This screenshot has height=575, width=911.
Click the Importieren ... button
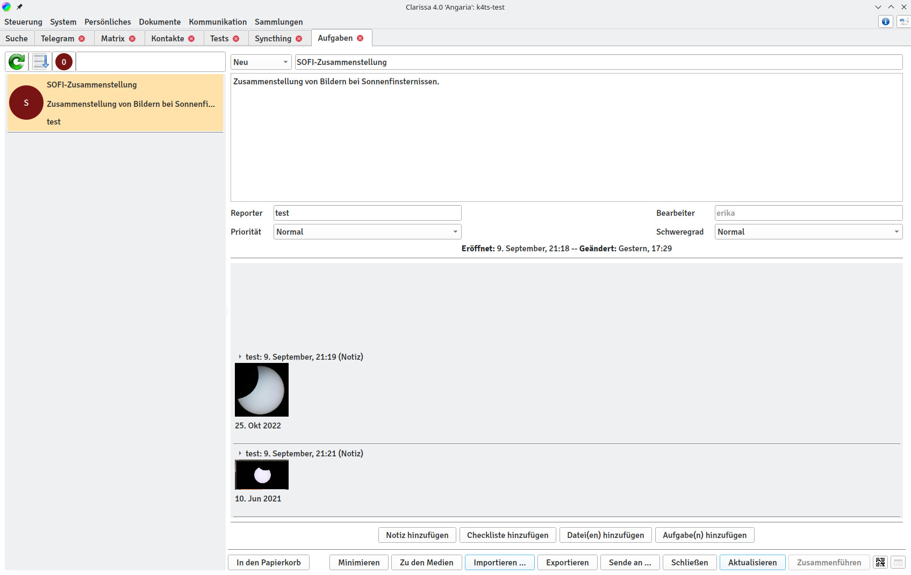[x=500, y=562]
